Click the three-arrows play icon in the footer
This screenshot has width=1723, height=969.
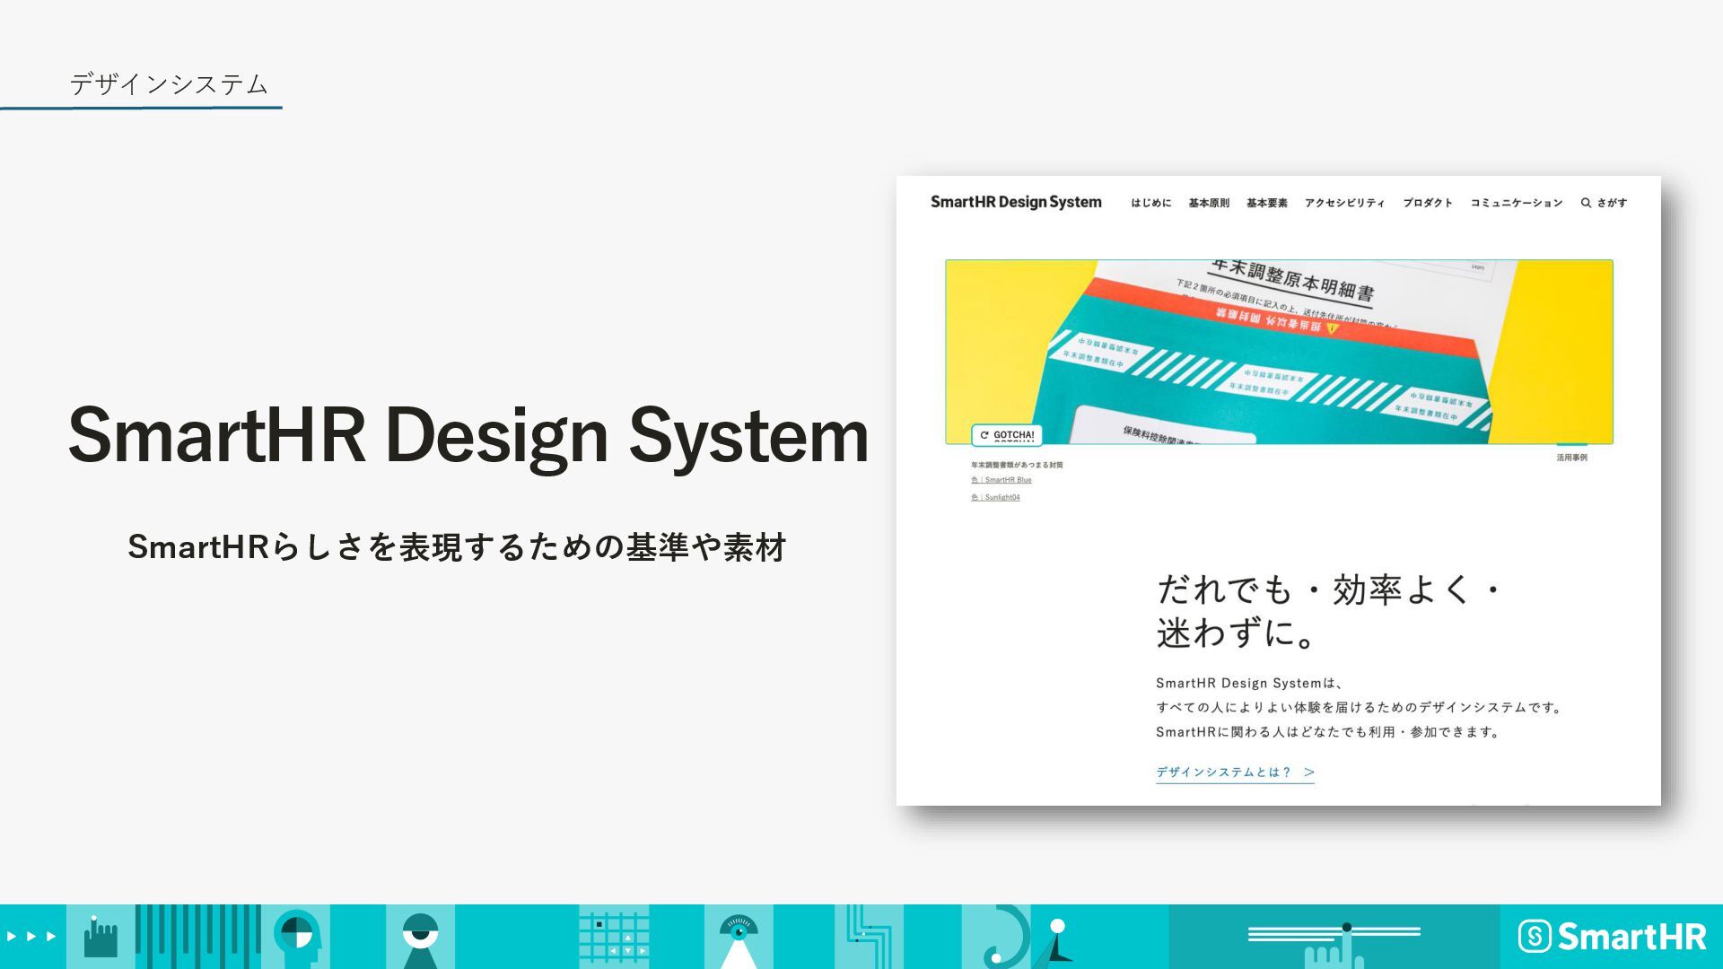point(32,937)
